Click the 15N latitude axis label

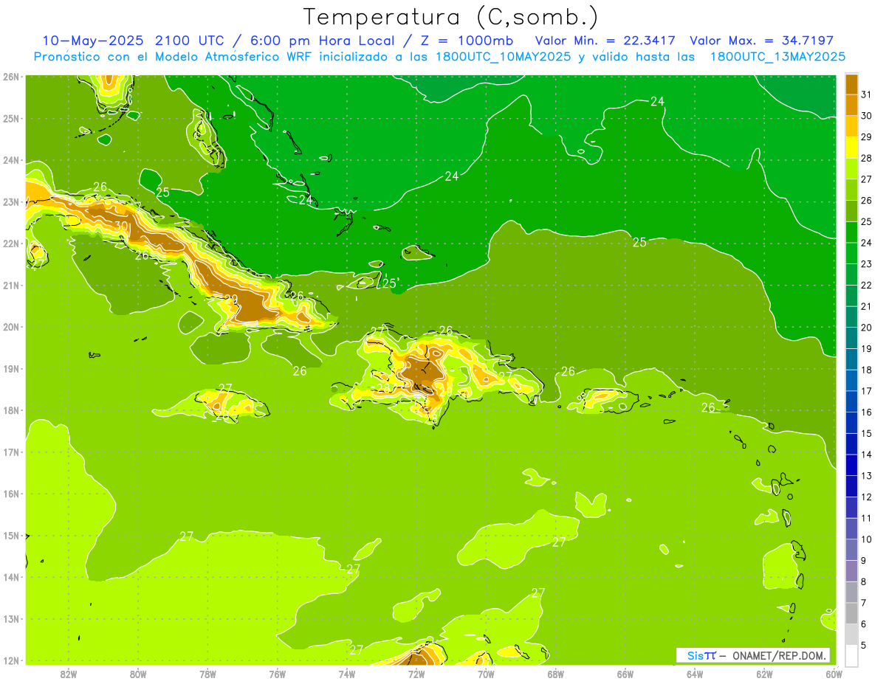click(x=11, y=535)
